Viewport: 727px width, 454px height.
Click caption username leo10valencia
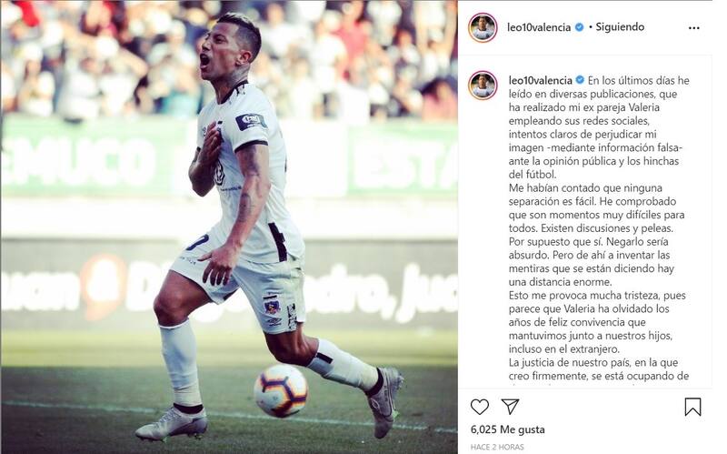[540, 80]
